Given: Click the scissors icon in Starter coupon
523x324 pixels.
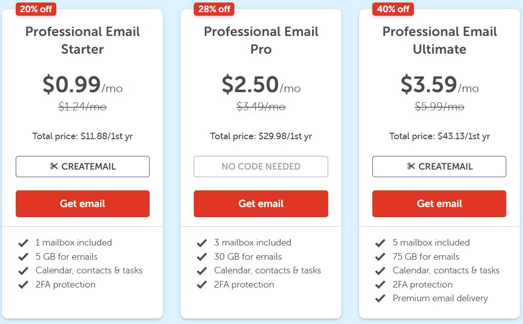Looking at the screenshot, I should [54, 167].
